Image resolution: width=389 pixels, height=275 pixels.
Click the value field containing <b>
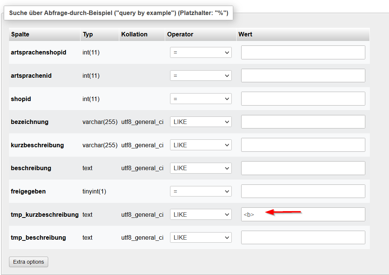pos(303,214)
